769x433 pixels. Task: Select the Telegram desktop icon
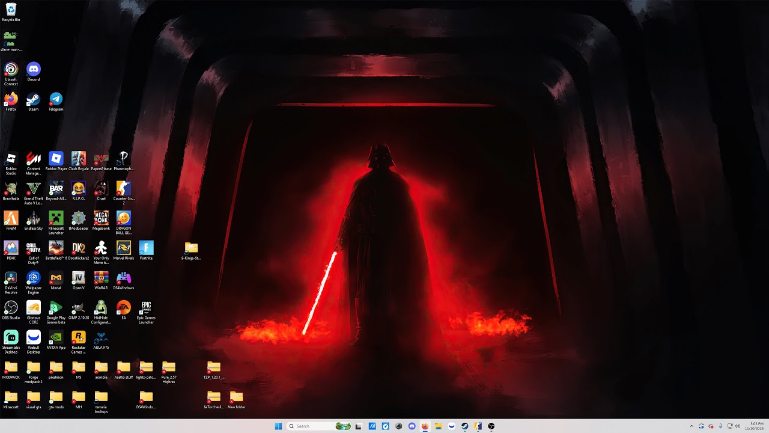[x=56, y=102]
